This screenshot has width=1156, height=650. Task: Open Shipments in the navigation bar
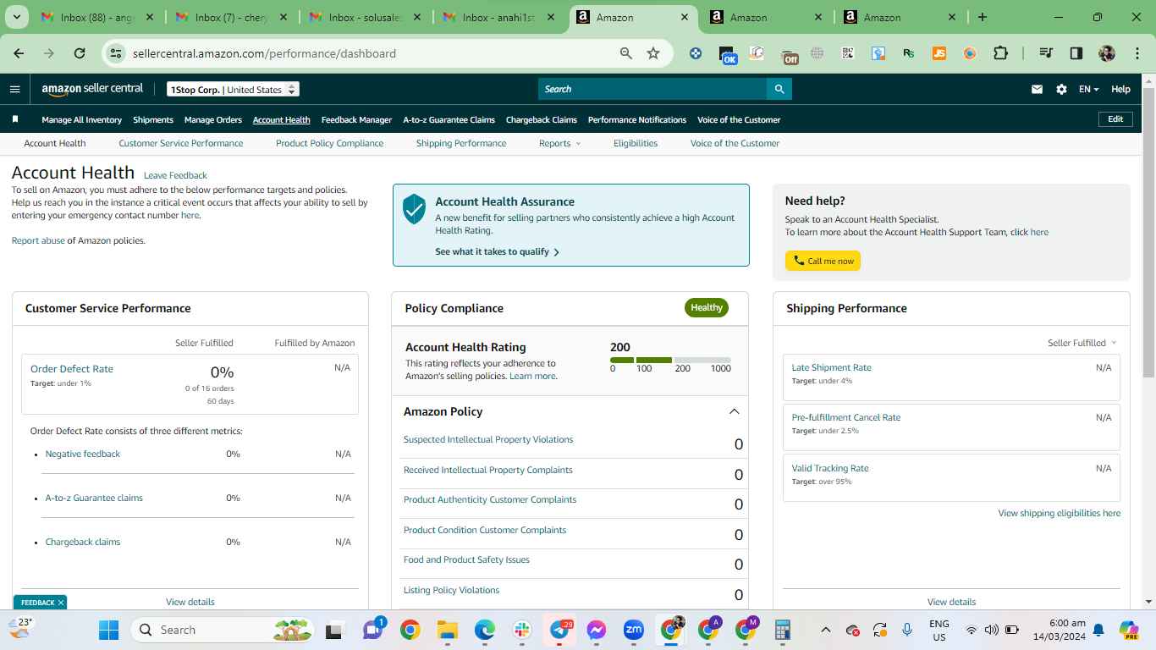pos(153,119)
